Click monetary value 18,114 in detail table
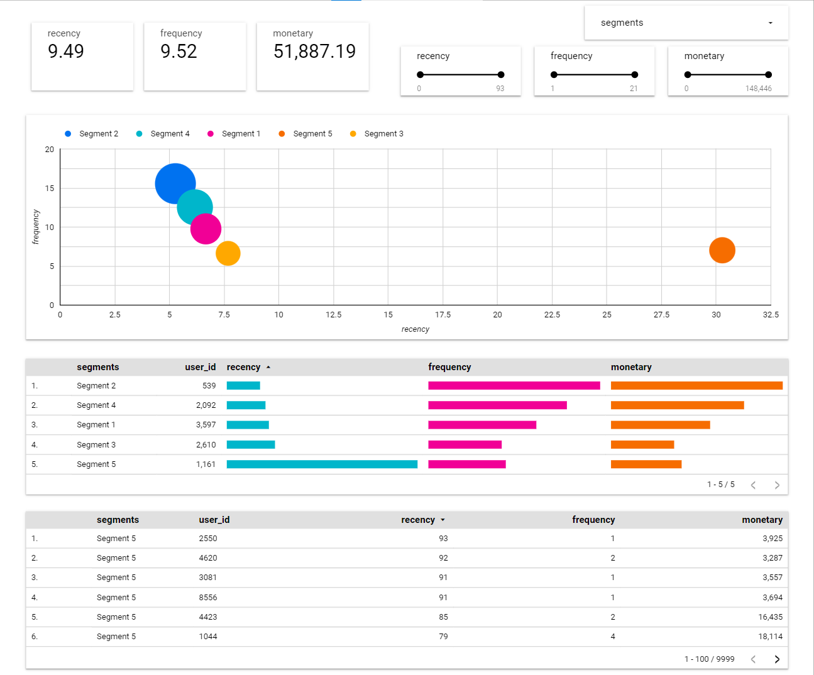The width and height of the screenshot is (814, 675). click(771, 637)
